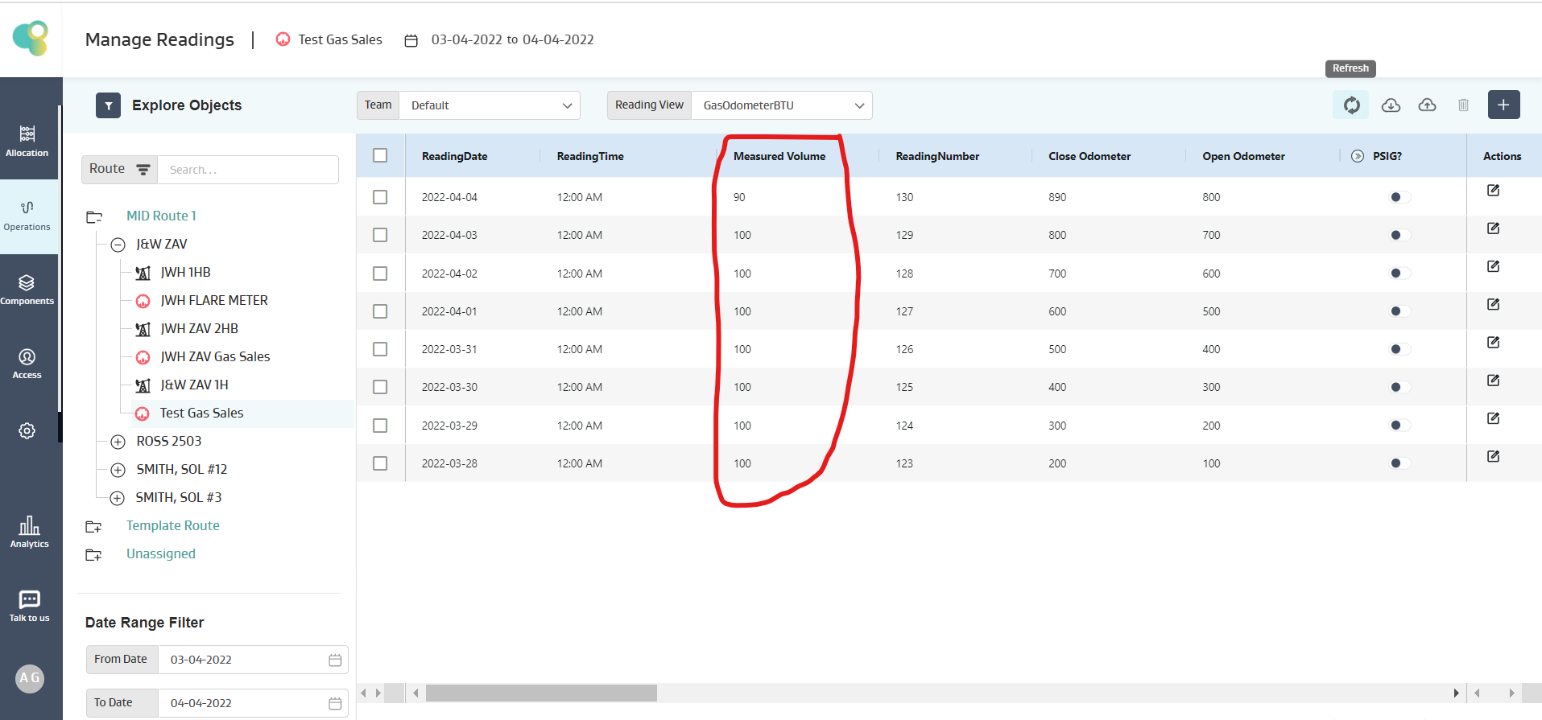Edit the 2022-04-04 reading row
The width and height of the screenshot is (1542, 720).
(1493, 191)
